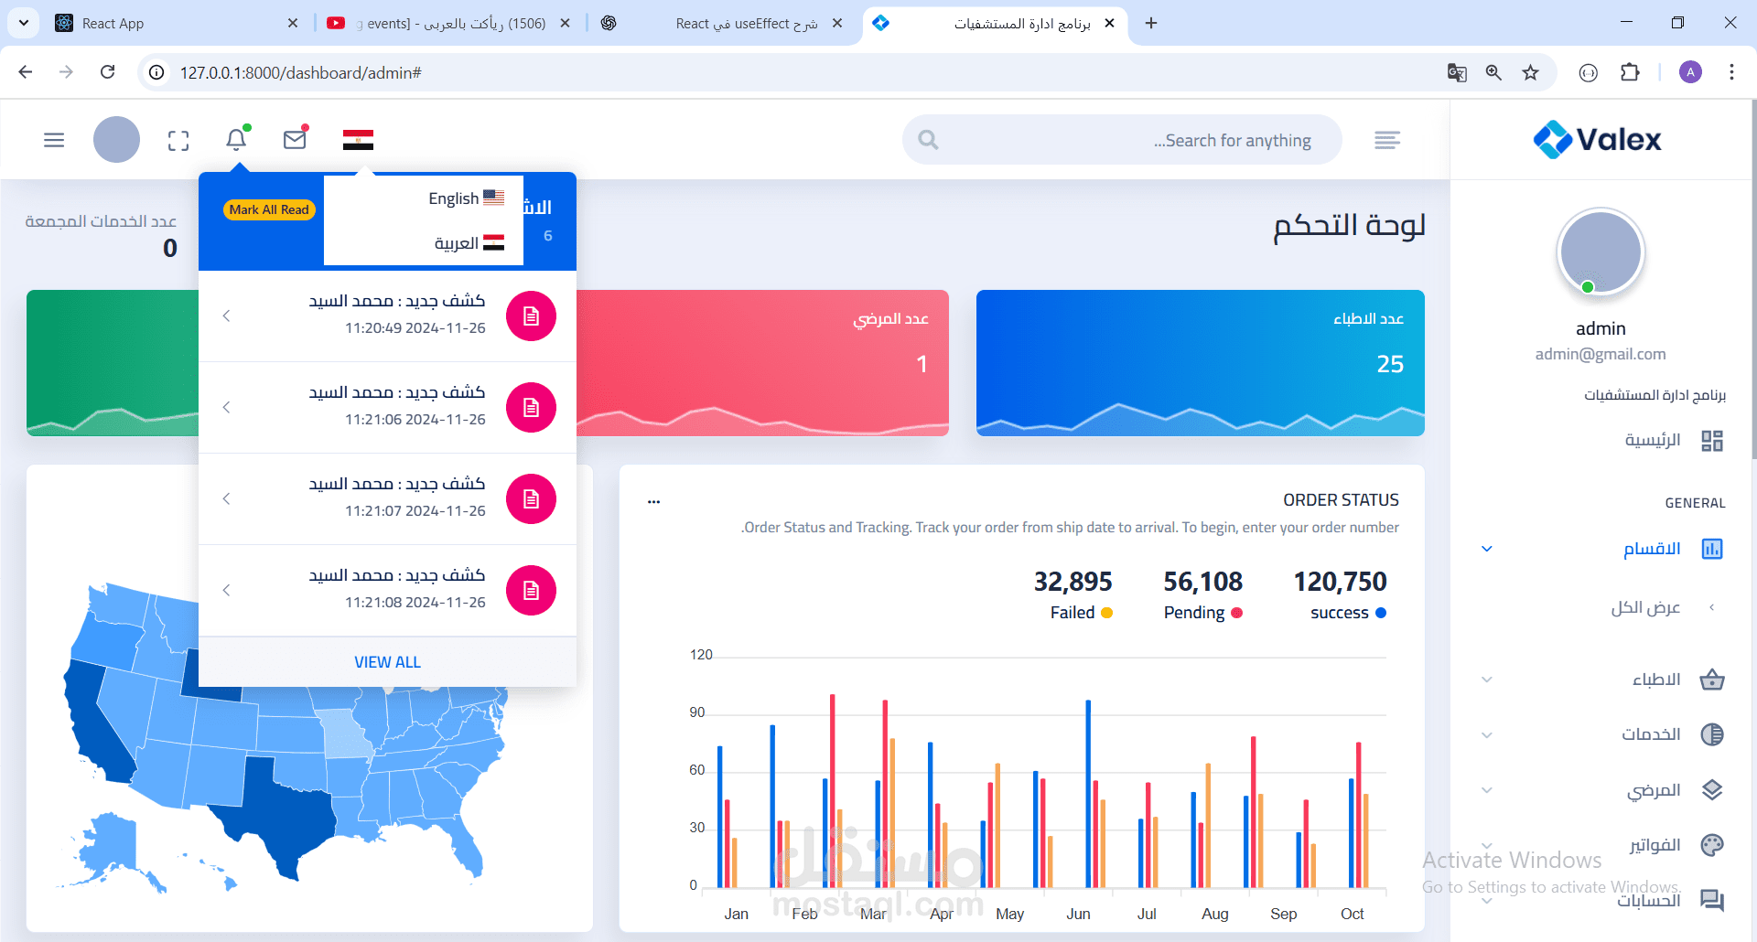Click the الفواتير palette icon
The image size is (1757, 942).
click(1712, 845)
